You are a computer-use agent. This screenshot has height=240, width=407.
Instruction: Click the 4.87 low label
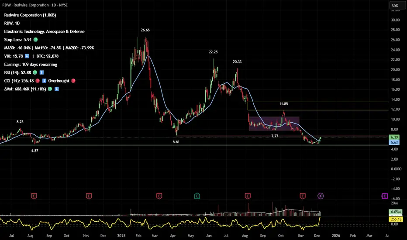34,151
